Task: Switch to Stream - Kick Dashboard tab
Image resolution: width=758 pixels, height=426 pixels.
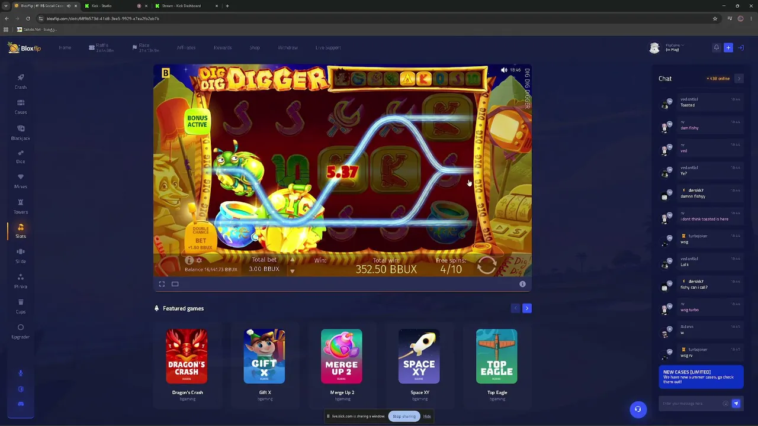Action: click(185, 6)
